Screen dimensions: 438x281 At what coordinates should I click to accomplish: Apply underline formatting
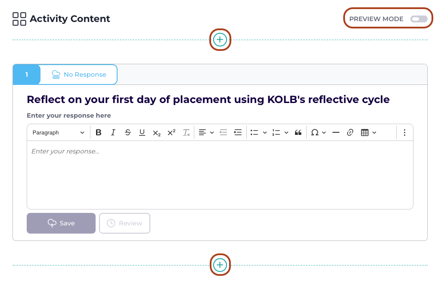click(142, 133)
